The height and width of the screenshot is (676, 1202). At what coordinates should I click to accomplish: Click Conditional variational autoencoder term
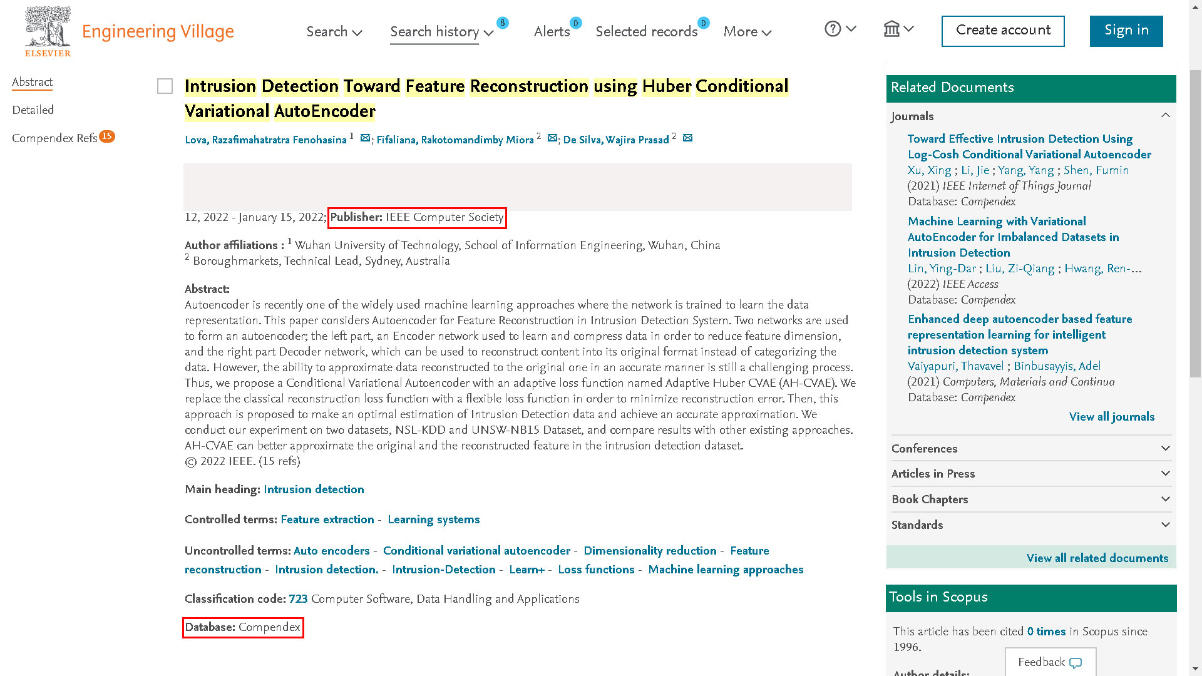pyautogui.click(x=476, y=551)
